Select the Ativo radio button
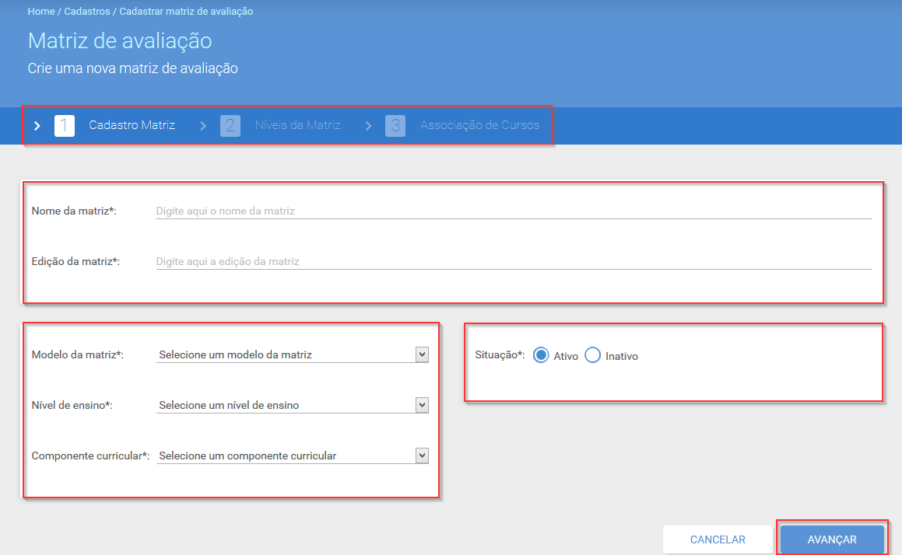Image resolution: width=902 pixels, height=555 pixels. (x=541, y=355)
